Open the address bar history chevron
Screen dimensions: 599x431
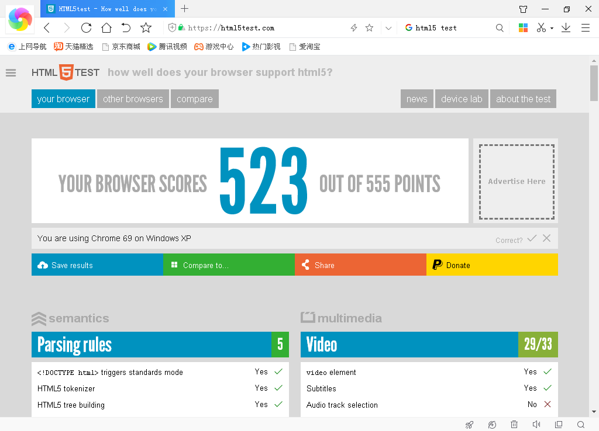point(387,27)
